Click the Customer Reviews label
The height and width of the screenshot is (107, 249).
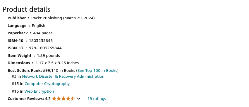[26, 98]
